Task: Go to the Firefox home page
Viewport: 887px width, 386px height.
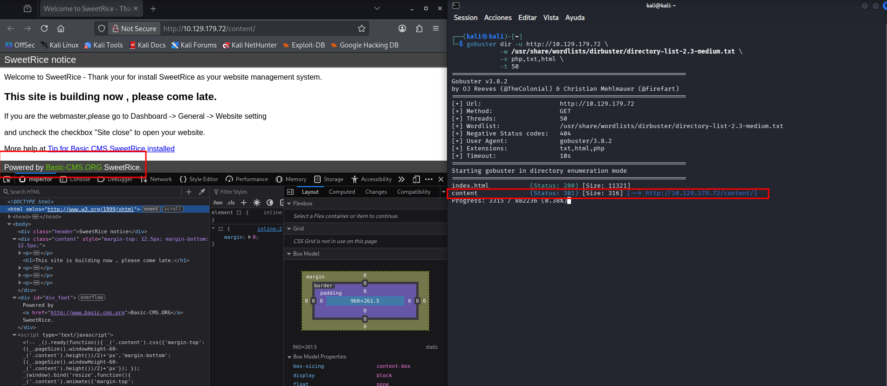Action: coord(61,28)
